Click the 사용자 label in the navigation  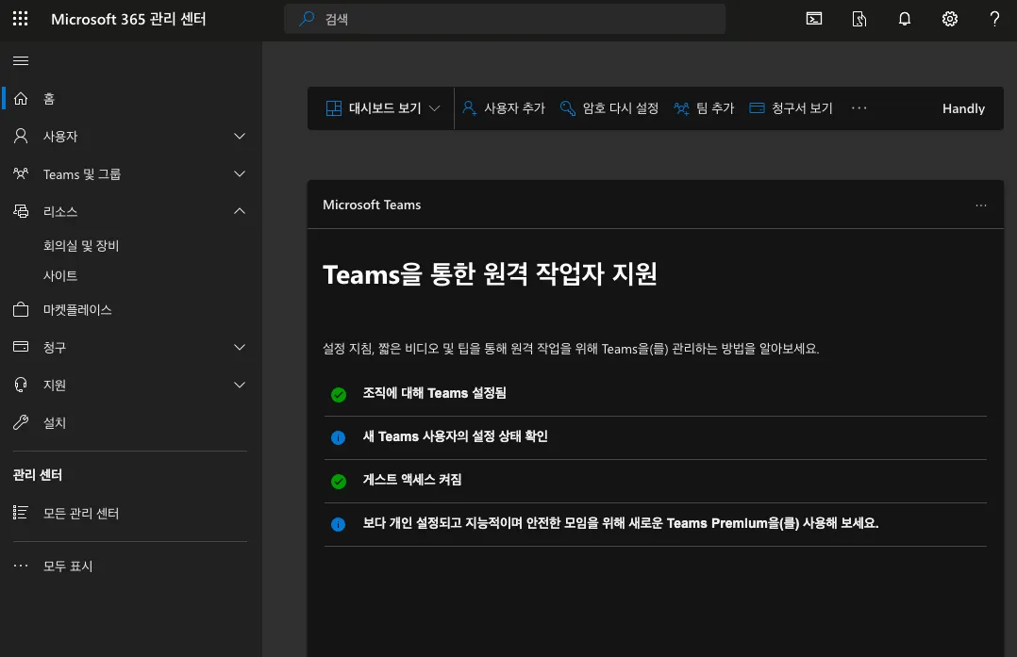[60, 136]
